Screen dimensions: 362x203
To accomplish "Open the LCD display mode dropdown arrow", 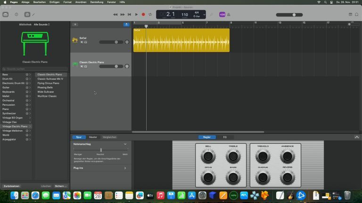I will click(x=204, y=15).
